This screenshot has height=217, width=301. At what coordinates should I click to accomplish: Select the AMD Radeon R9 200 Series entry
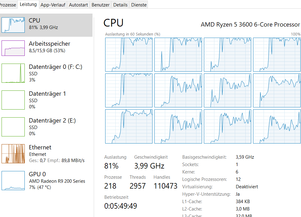click(57, 181)
